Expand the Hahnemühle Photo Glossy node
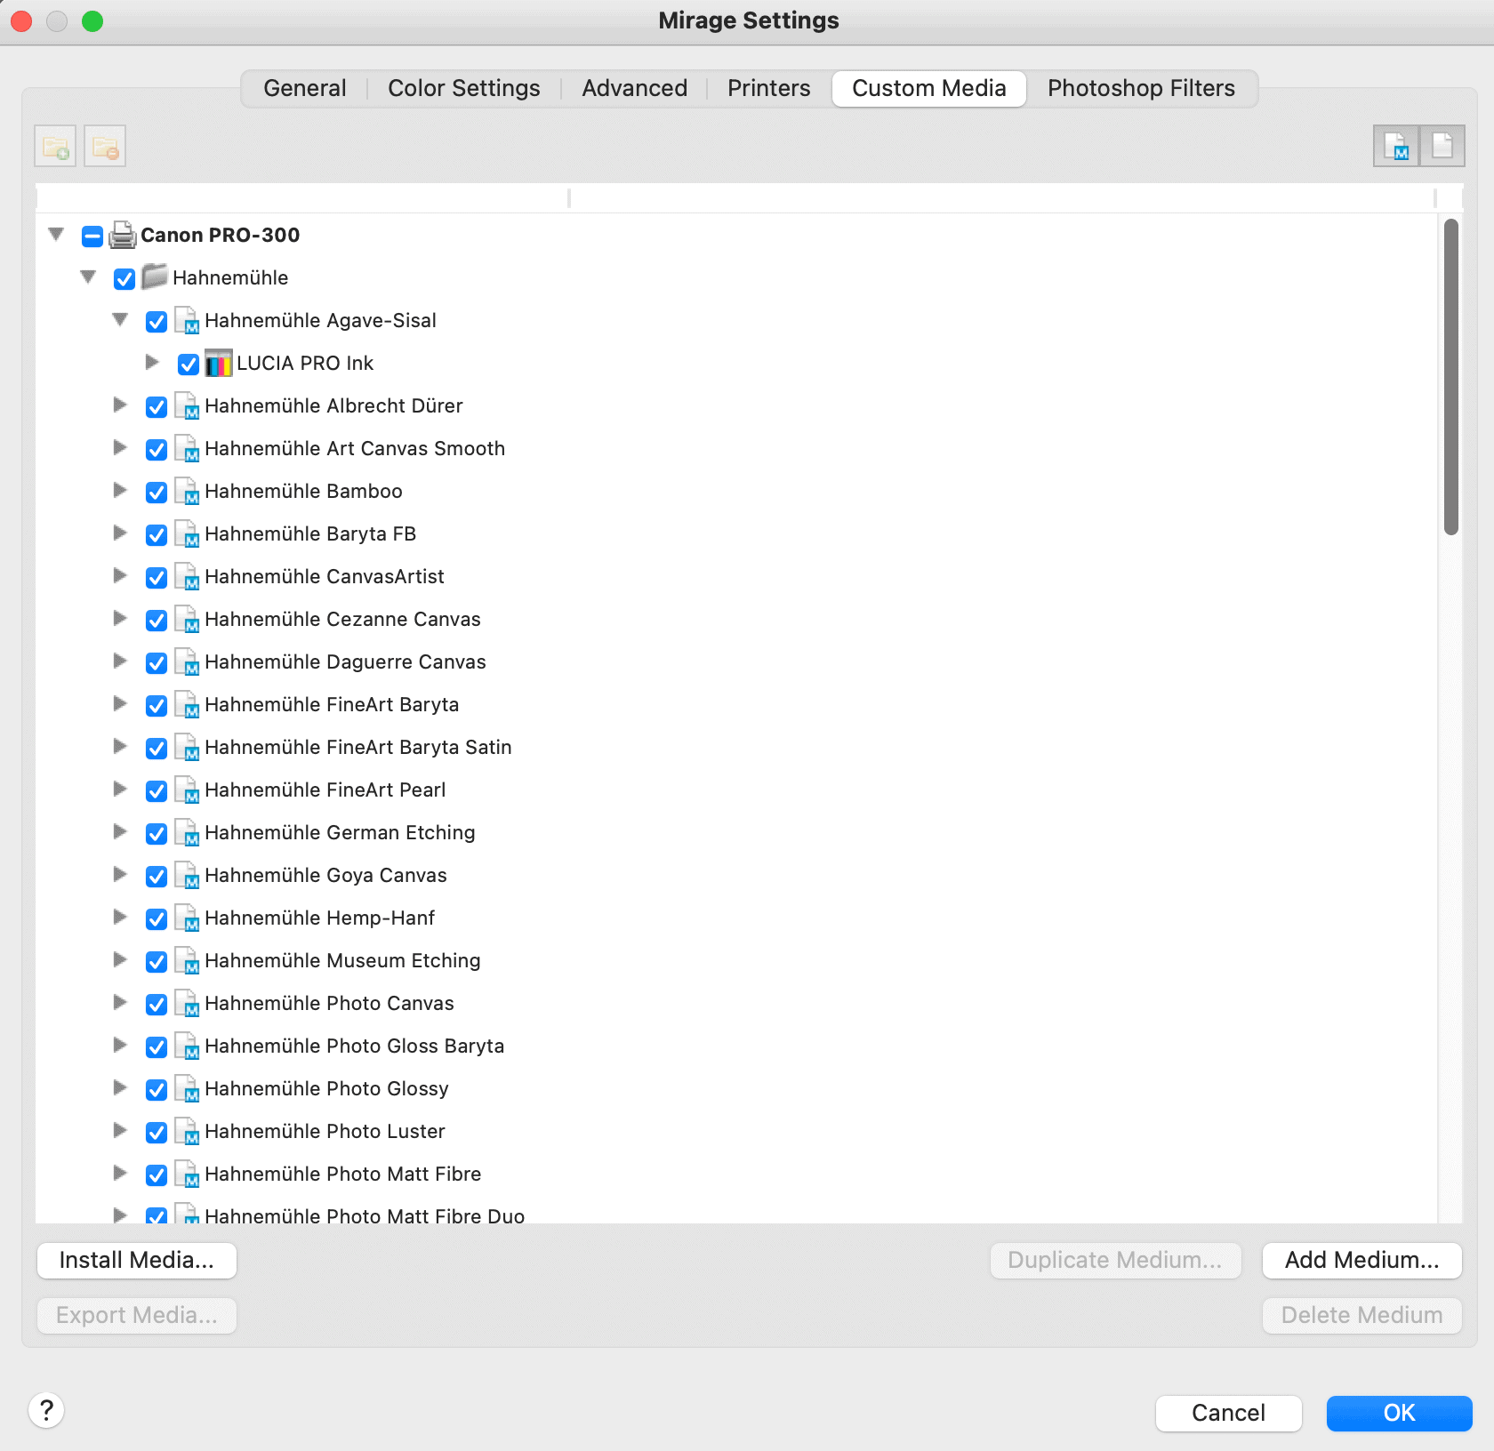Viewport: 1494px width, 1451px height. 120,1087
